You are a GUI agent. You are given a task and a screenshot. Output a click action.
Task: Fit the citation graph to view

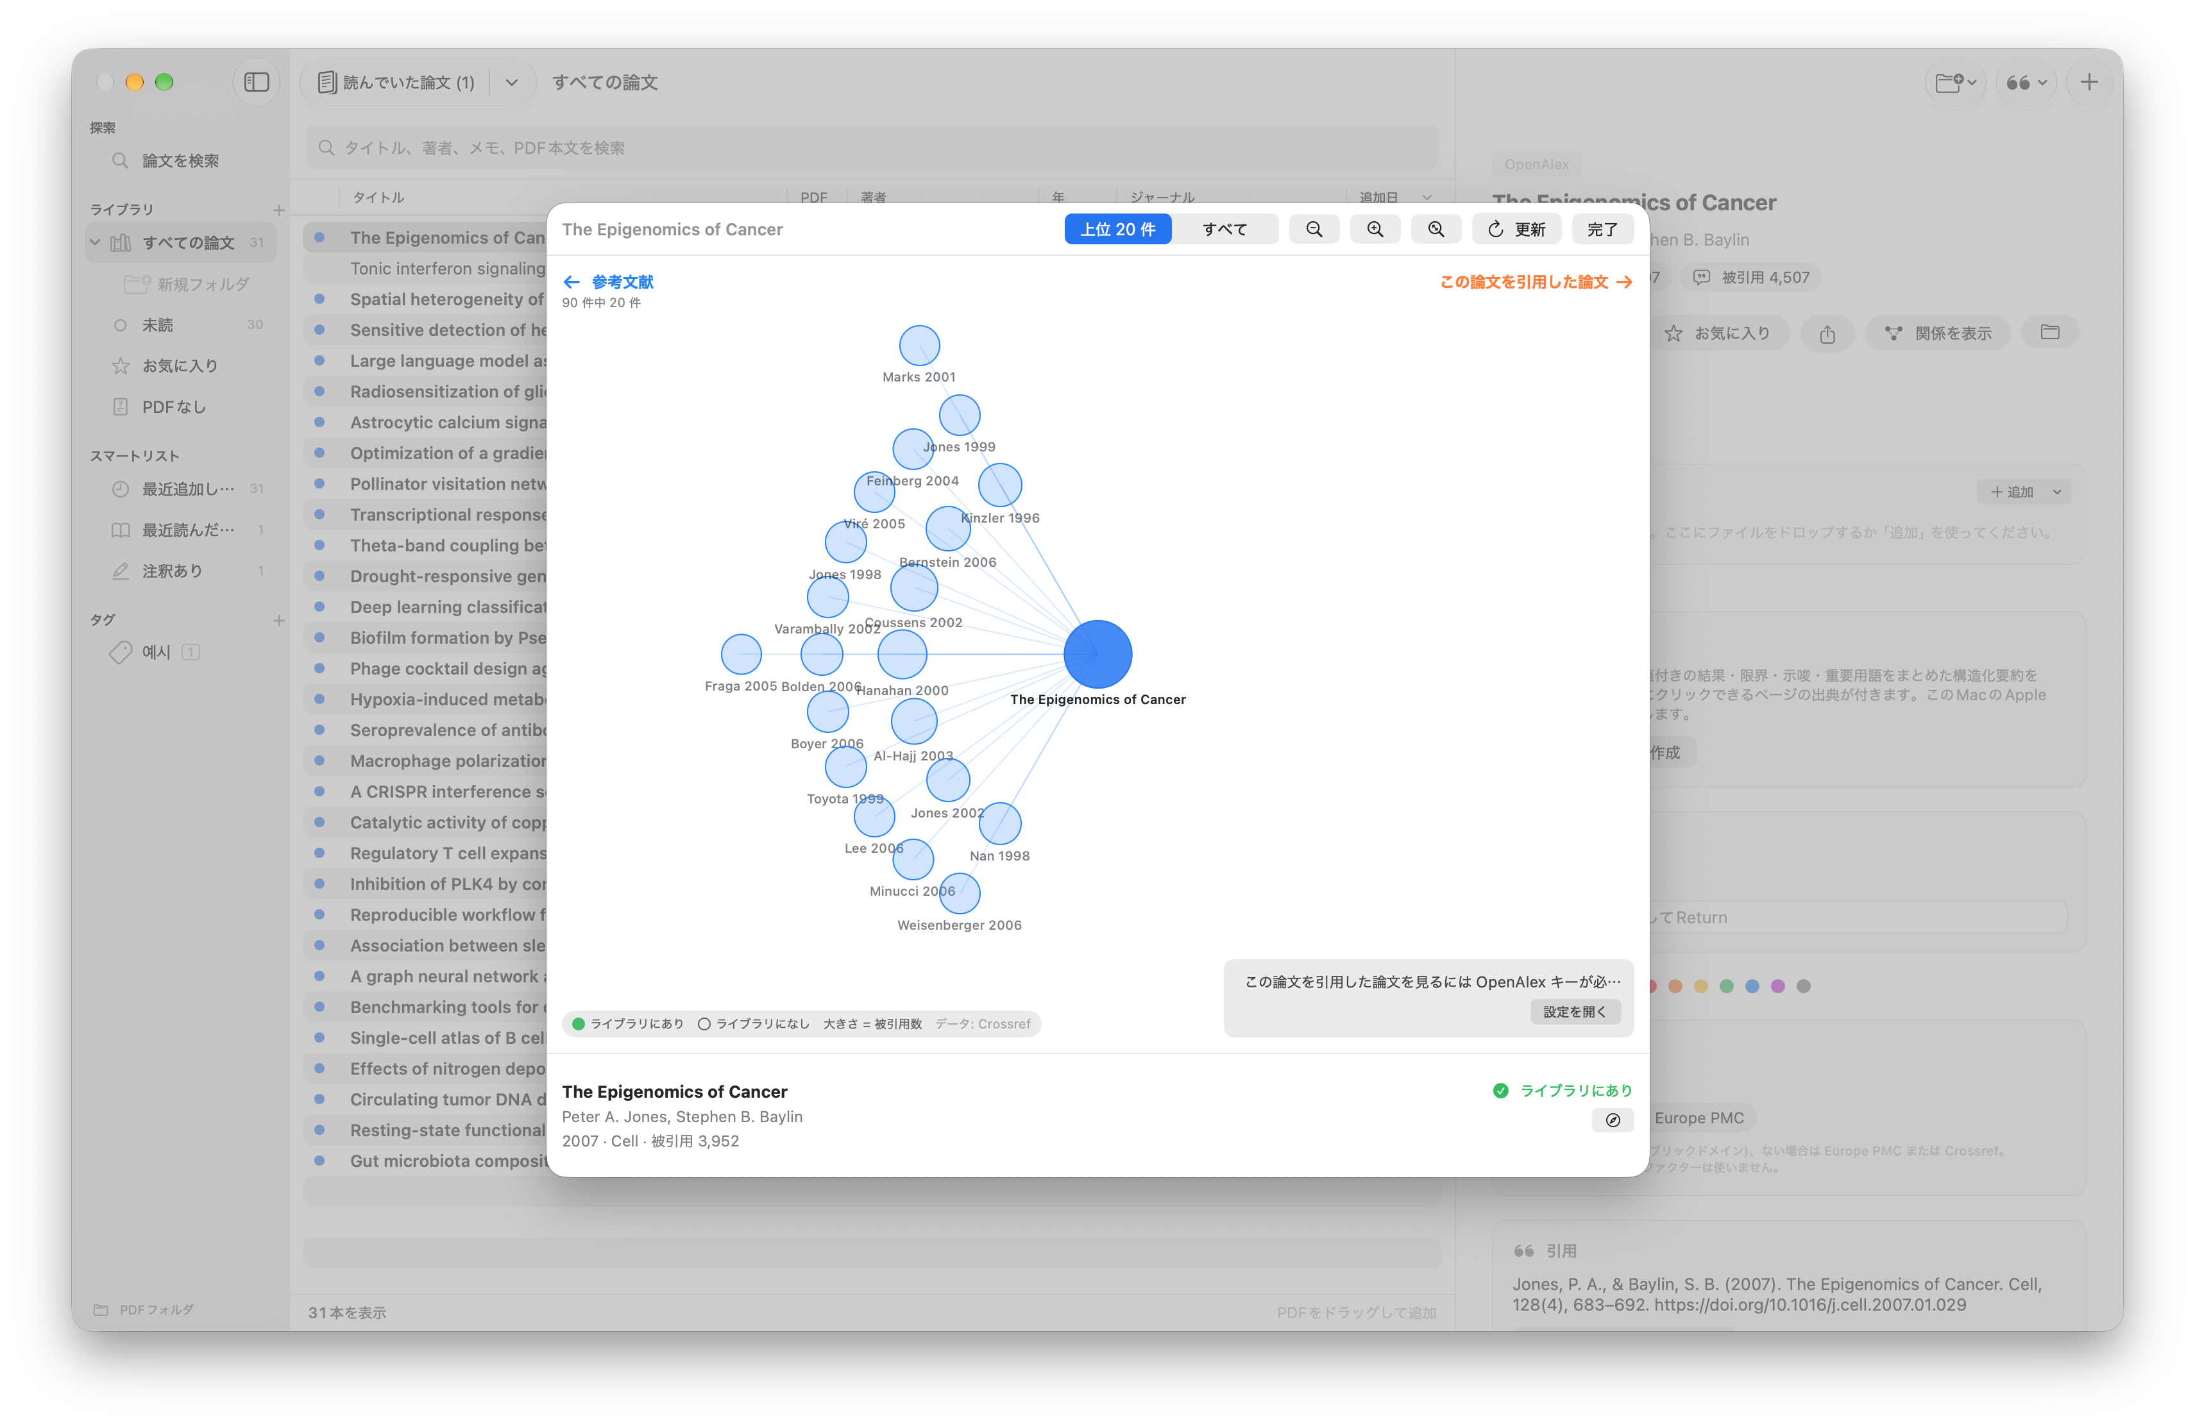[1436, 229]
